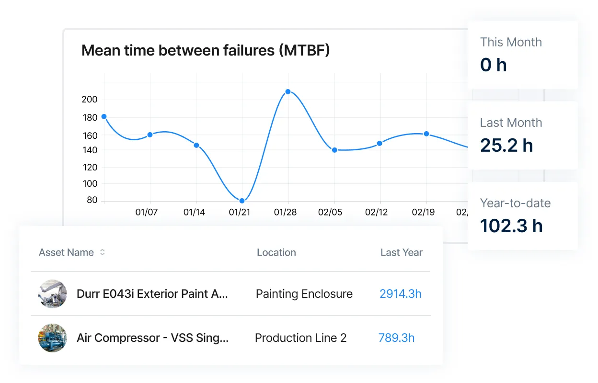
Task: Sort the table by Asset Name
Action: pyautogui.click(x=67, y=252)
